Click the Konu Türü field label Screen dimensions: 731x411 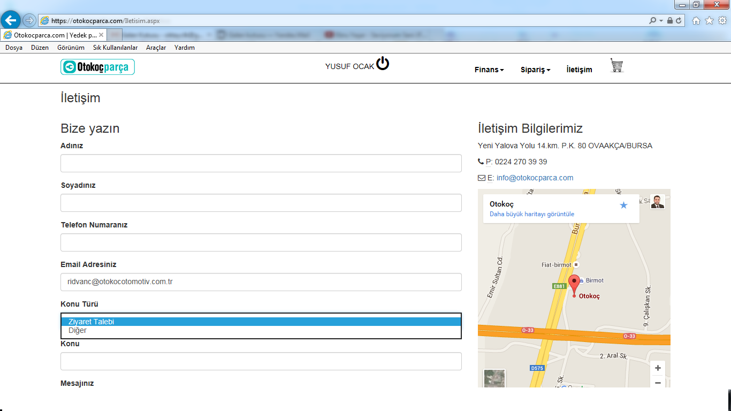pyautogui.click(x=80, y=304)
